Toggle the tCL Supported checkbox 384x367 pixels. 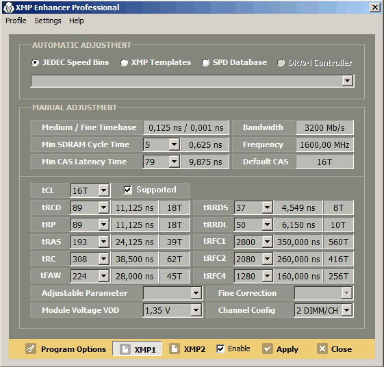pos(128,190)
